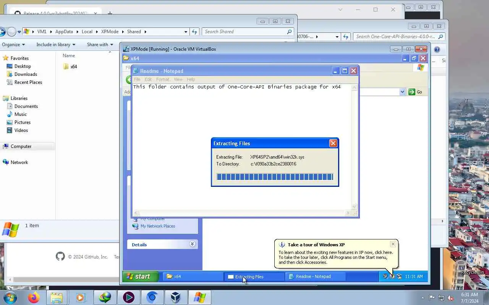The height and width of the screenshot is (305, 489).
Task: Open a new browser tab
Action: tap(110, 13)
